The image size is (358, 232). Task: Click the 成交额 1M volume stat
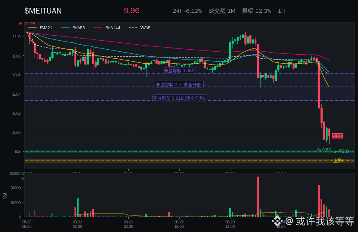222,11
